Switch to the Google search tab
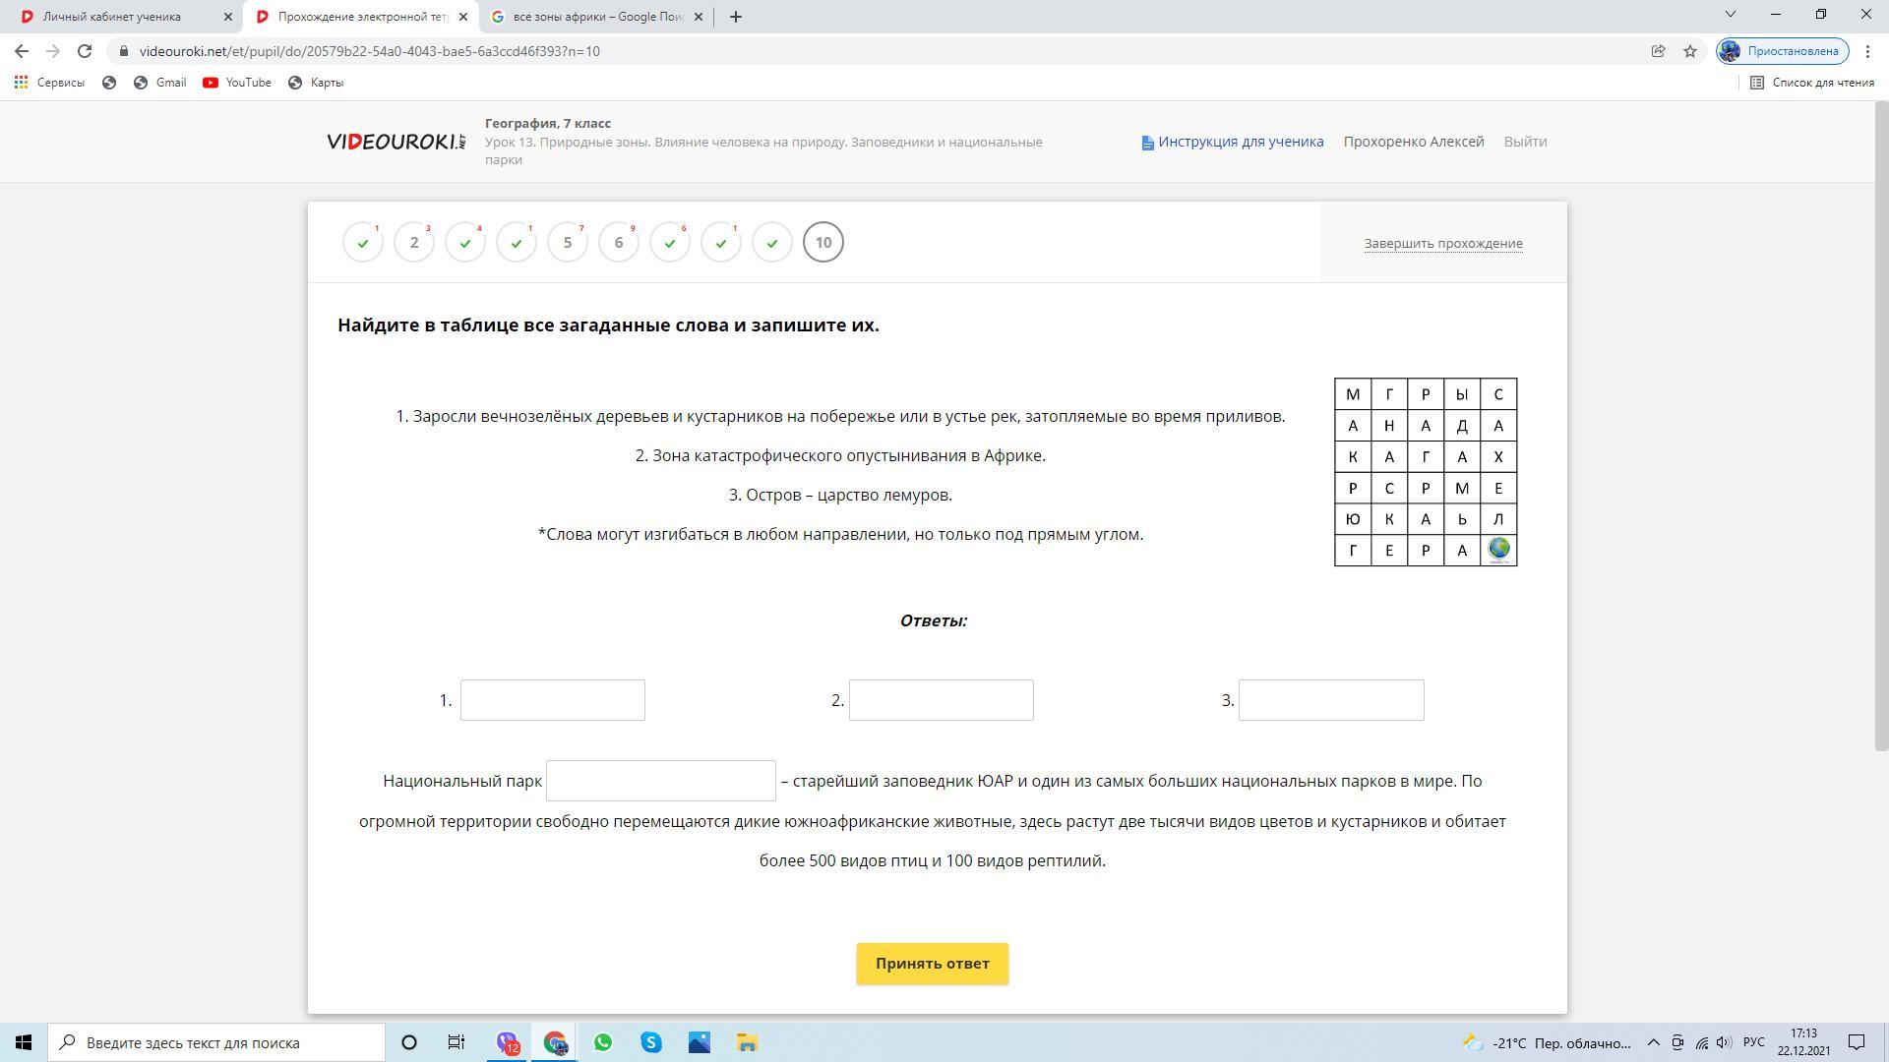Viewport: 1889px width, 1062px height. coord(595,17)
